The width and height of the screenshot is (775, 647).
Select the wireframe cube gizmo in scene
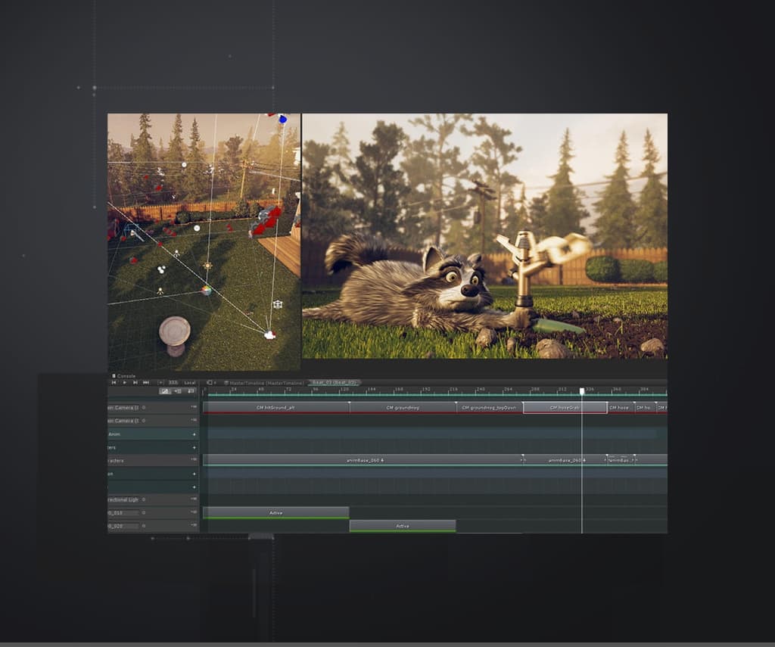tap(278, 304)
